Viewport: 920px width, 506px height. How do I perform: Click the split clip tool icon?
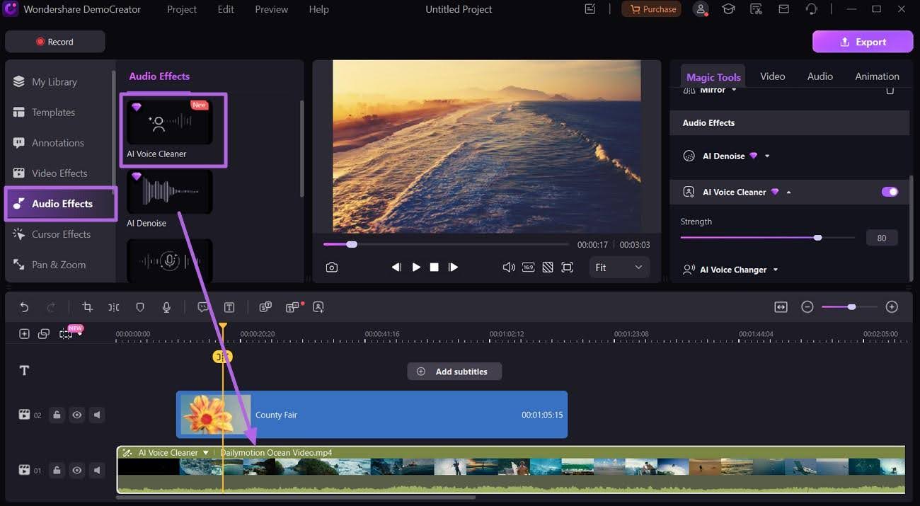[x=114, y=307]
